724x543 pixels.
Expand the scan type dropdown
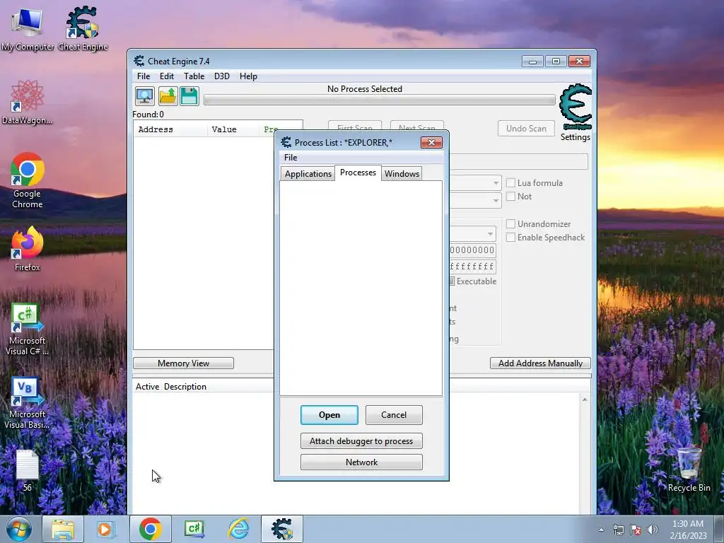coord(496,183)
